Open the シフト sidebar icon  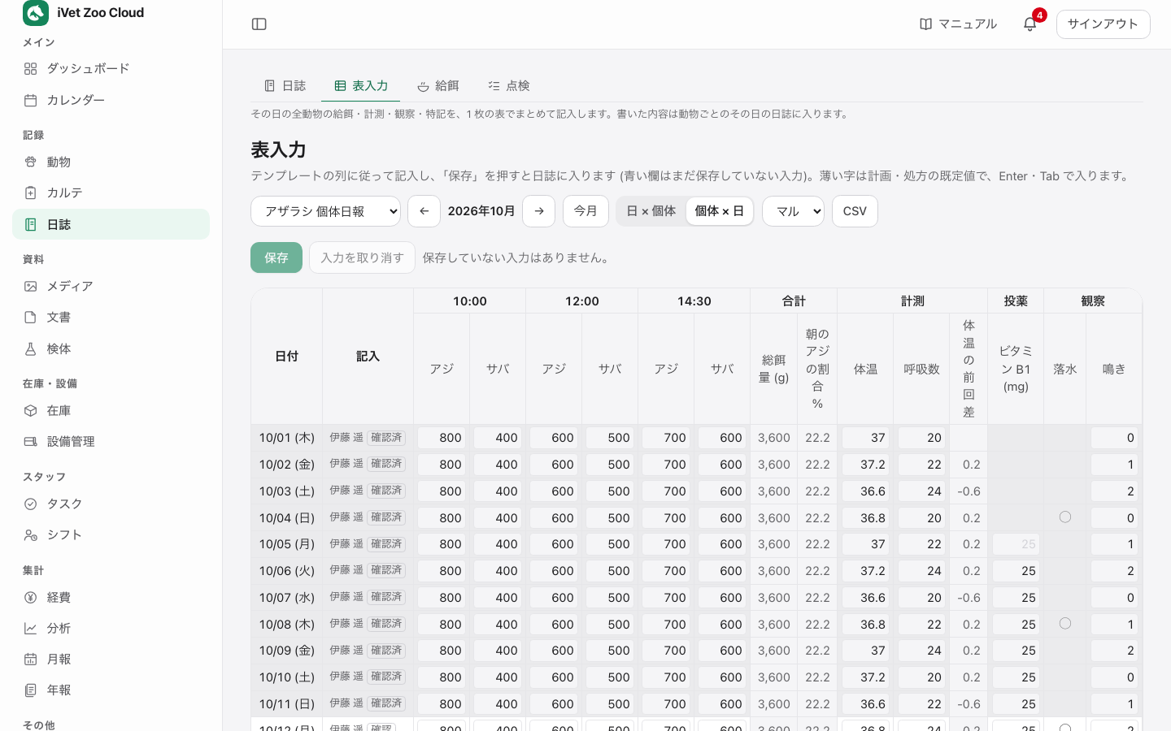[30, 535]
